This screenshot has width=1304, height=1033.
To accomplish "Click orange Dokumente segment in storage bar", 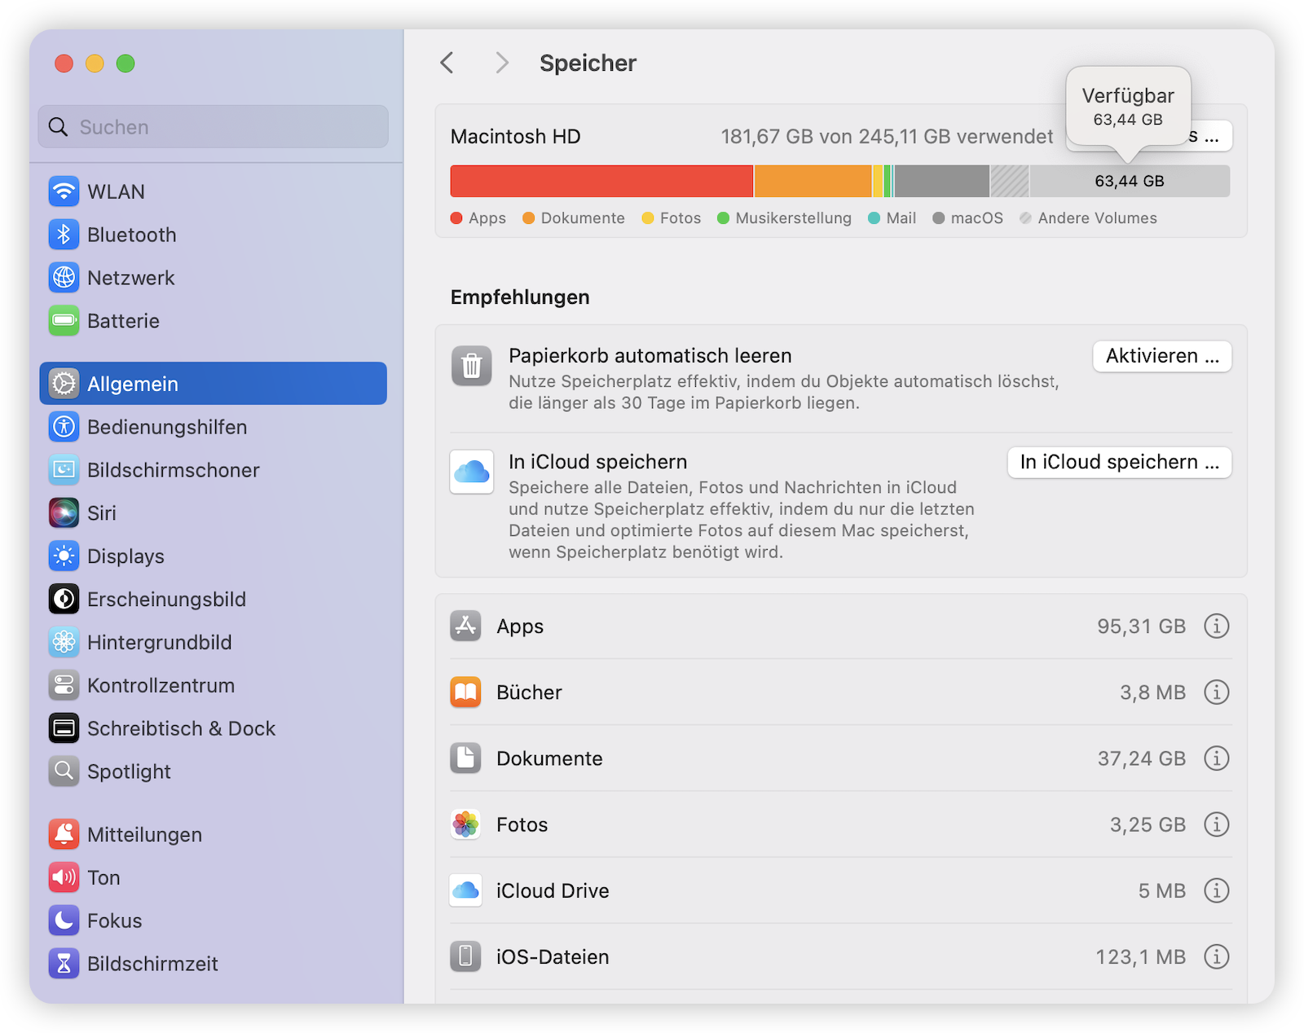I will point(813,181).
